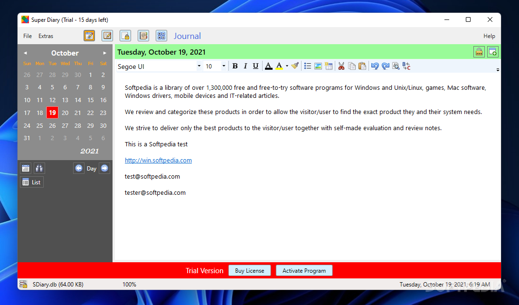Open the notebook with pencil section icon
519x305 pixels.
click(107, 36)
